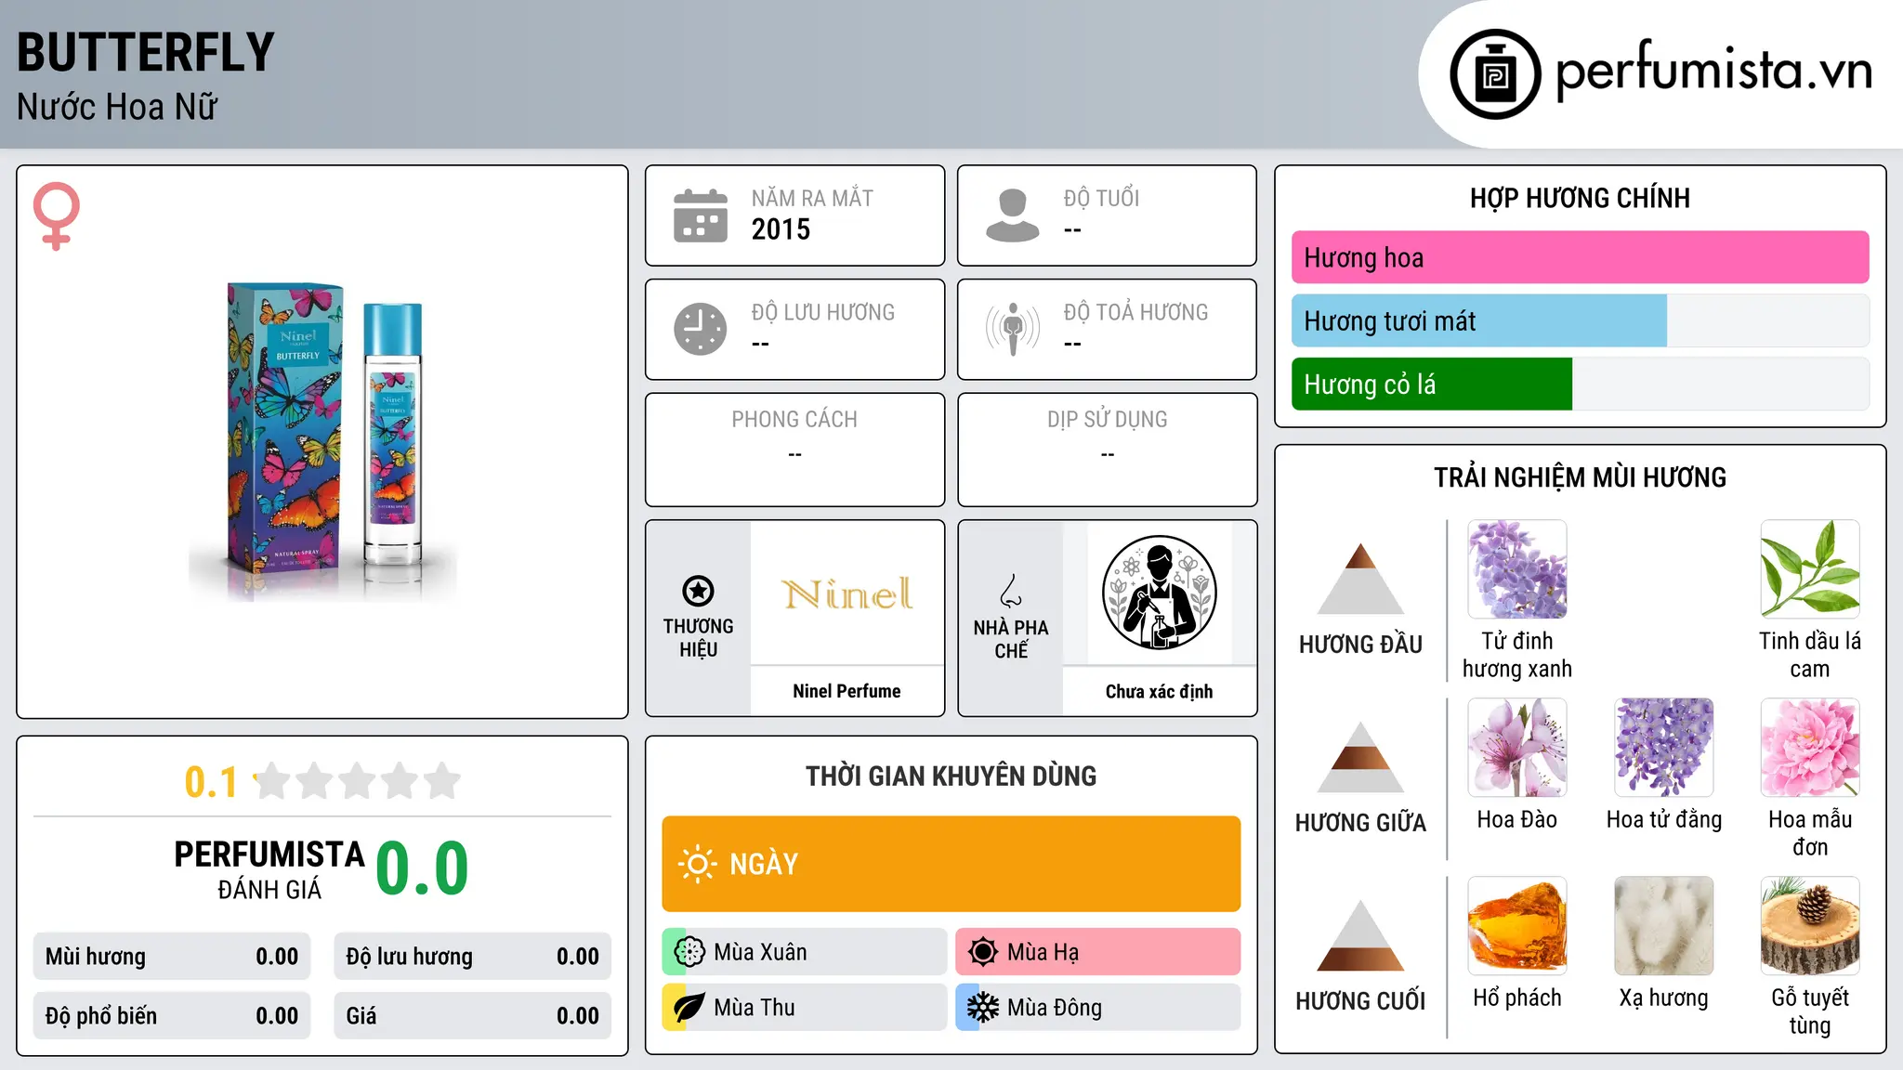Click the Hương giữa pyramid icon
This screenshot has height=1070, width=1903.
pyautogui.click(x=1360, y=757)
